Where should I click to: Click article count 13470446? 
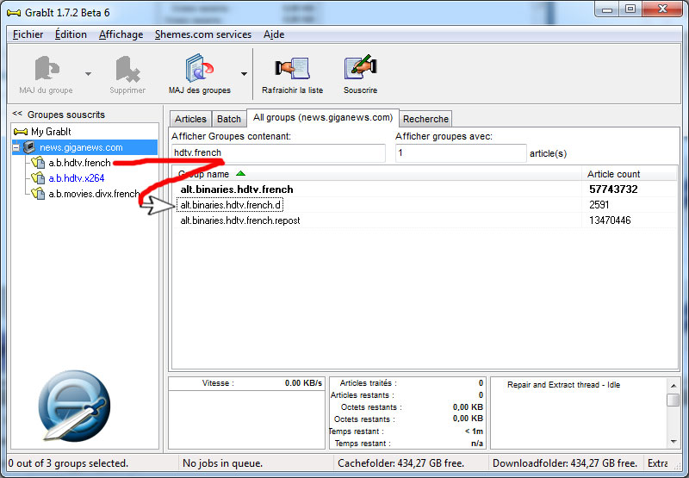[610, 220]
